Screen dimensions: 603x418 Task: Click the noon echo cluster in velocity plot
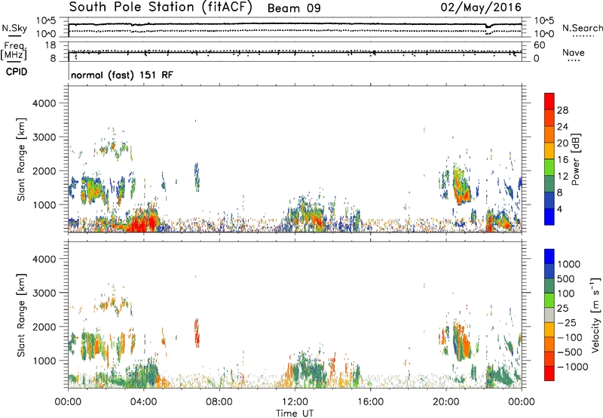point(308,371)
